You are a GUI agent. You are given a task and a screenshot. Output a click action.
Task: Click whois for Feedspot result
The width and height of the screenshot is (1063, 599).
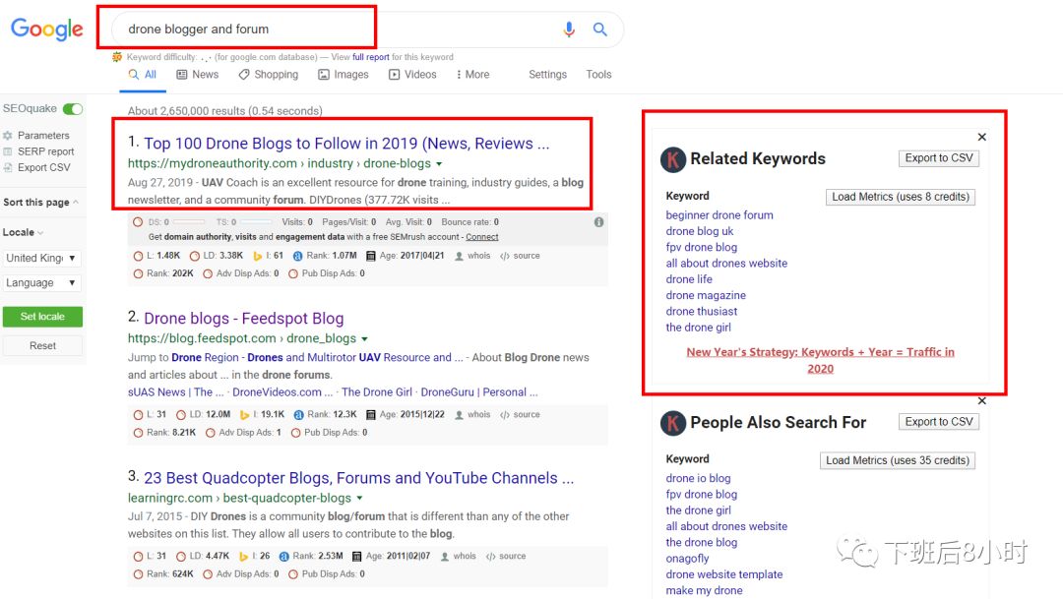[x=472, y=414]
